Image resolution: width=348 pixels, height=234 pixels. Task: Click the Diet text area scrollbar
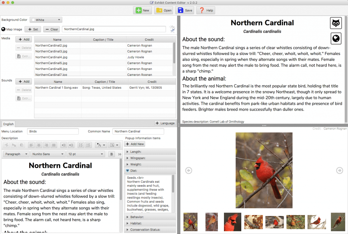coord(173,184)
